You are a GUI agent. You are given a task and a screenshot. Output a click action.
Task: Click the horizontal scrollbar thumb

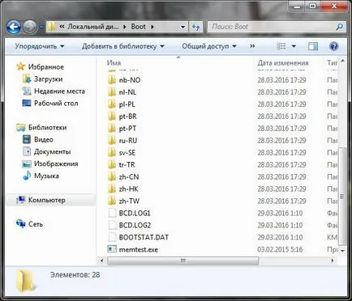point(183,261)
